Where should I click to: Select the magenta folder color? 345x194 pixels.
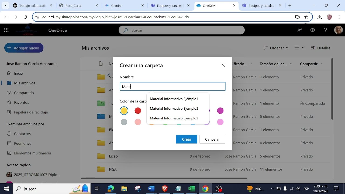(220, 111)
